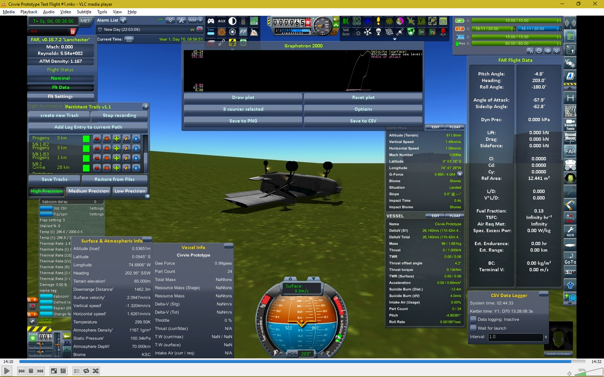Collapse the CSV Data Logger panel
Image resolution: width=604 pixels, height=377 pixels.
click(544, 294)
